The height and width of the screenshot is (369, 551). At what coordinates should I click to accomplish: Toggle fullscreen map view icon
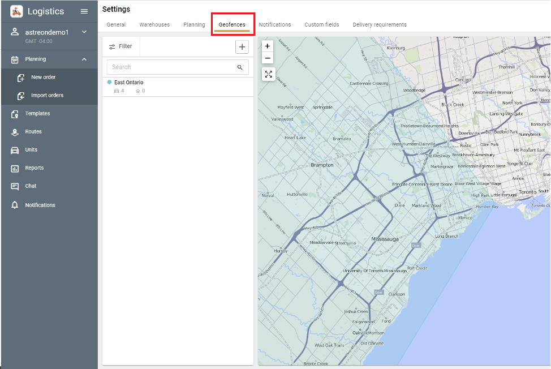pos(268,74)
